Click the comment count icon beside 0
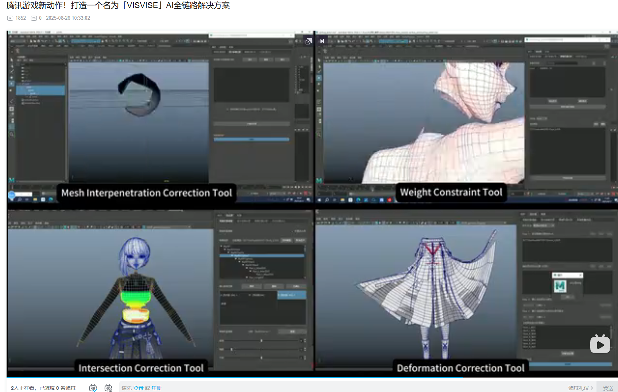 point(34,18)
